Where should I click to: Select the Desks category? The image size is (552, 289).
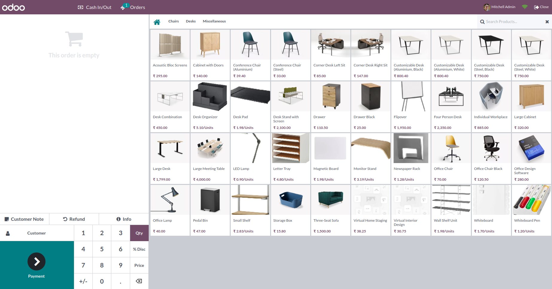pyautogui.click(x=191, y=21)
